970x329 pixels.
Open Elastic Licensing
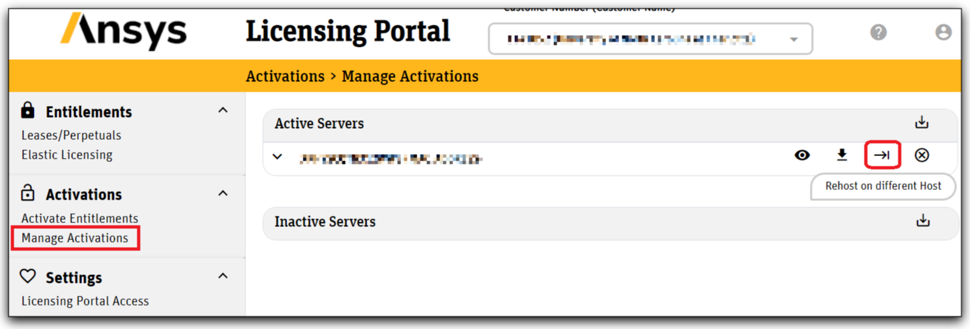click(x=66, y=155)
